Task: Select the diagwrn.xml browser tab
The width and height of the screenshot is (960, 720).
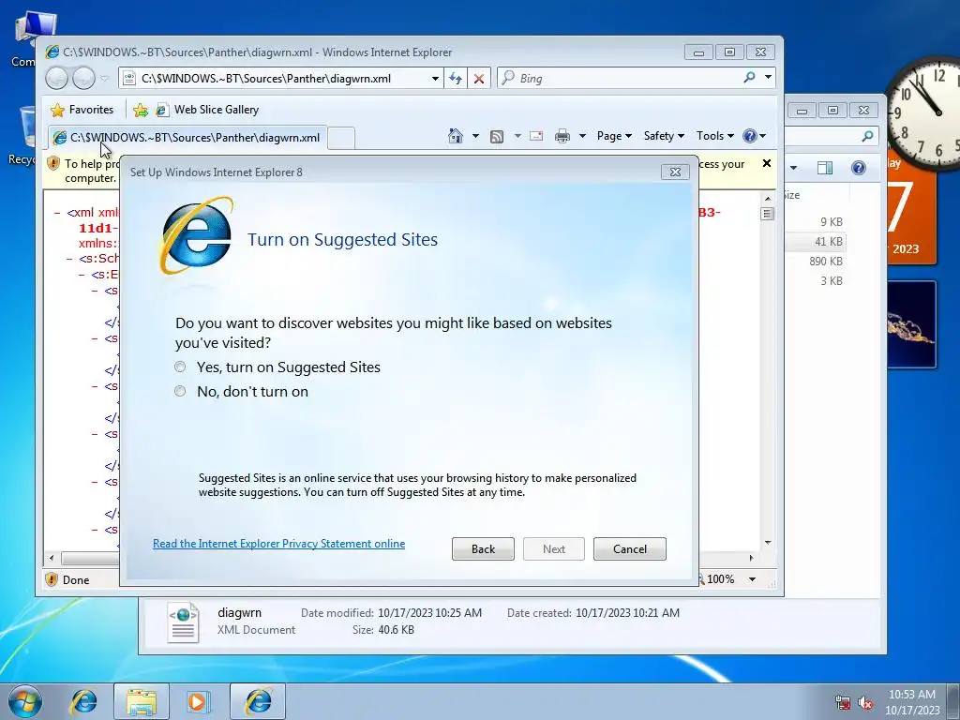Action: [187, 138]
